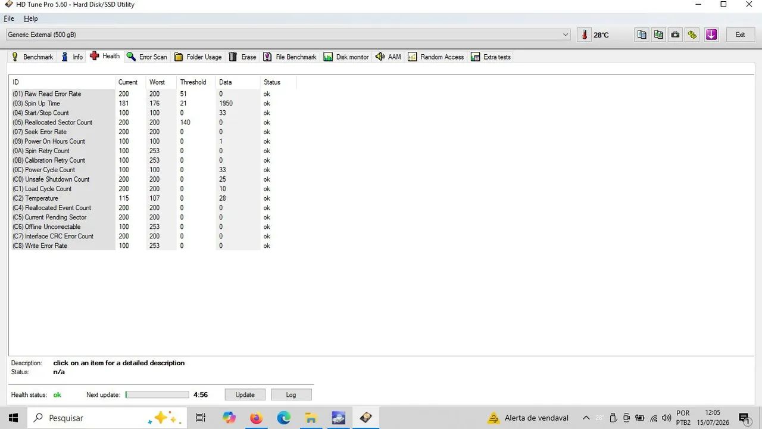Click the HD Tune taskbar icon
This screenshot has height=429, width=762.
coord(366,418)
